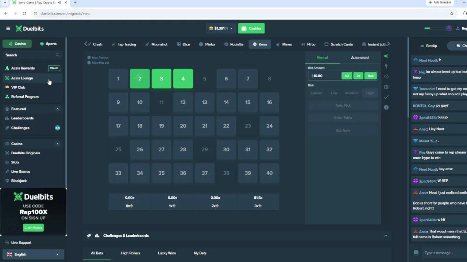Viewport: 467px width, 262px height.
Task: Open Ace's Rewards in sidebar
Action: [x=23, y=68]
